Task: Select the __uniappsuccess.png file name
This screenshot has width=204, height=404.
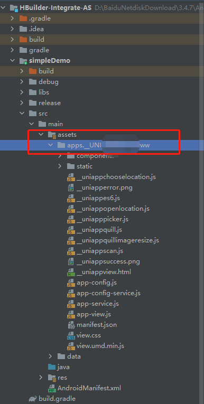Action: point(108,261)
